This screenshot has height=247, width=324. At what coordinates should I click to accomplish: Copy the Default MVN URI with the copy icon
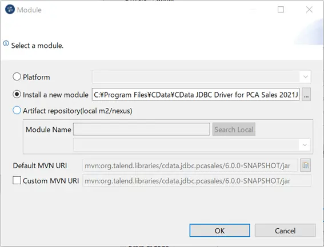coord(306,165)
